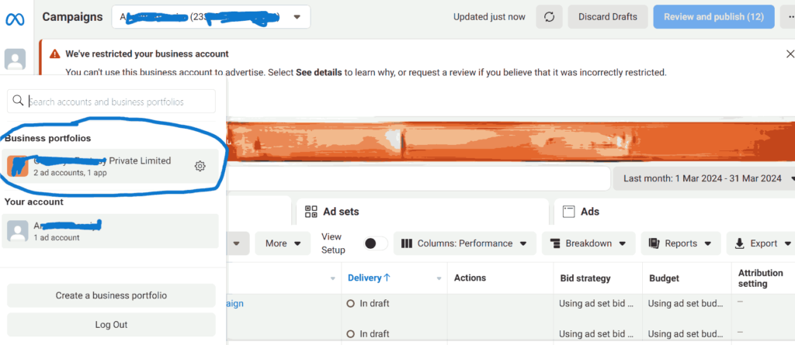Image resolution: width=795 pixels, height=345 pixels.
Task: Open the Export dropdown
Action: [760, 243]
